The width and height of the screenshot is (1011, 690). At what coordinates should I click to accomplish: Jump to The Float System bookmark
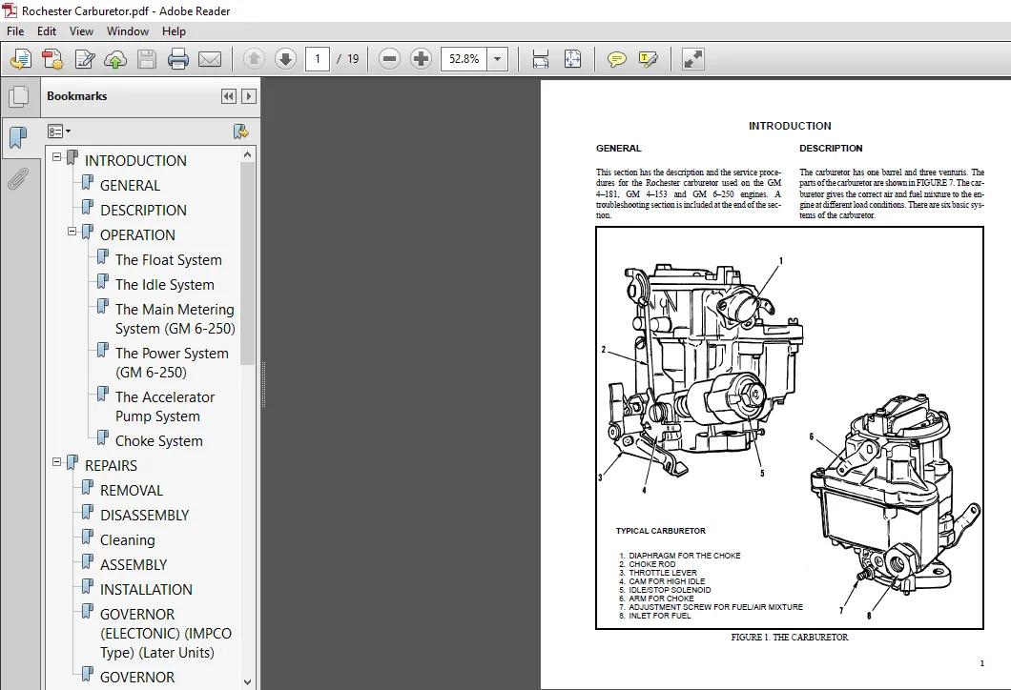pyautogui.click(x=168, y=259)
